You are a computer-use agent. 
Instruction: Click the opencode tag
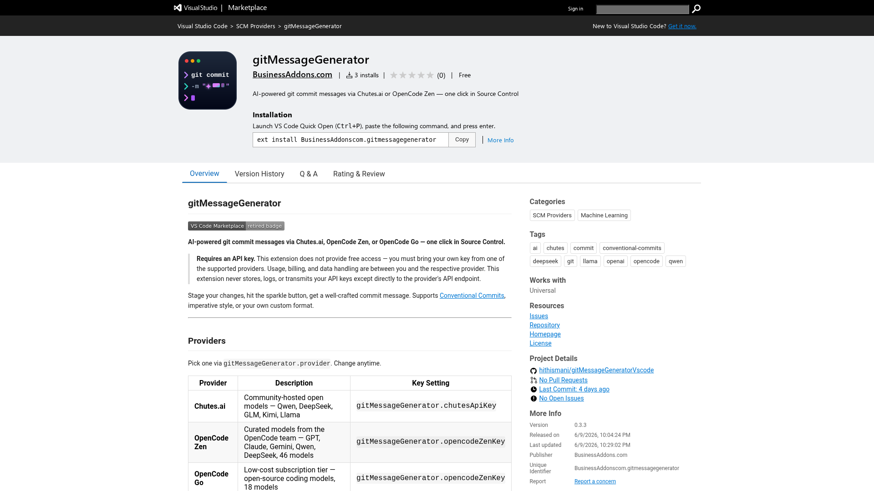pos(646,261)
